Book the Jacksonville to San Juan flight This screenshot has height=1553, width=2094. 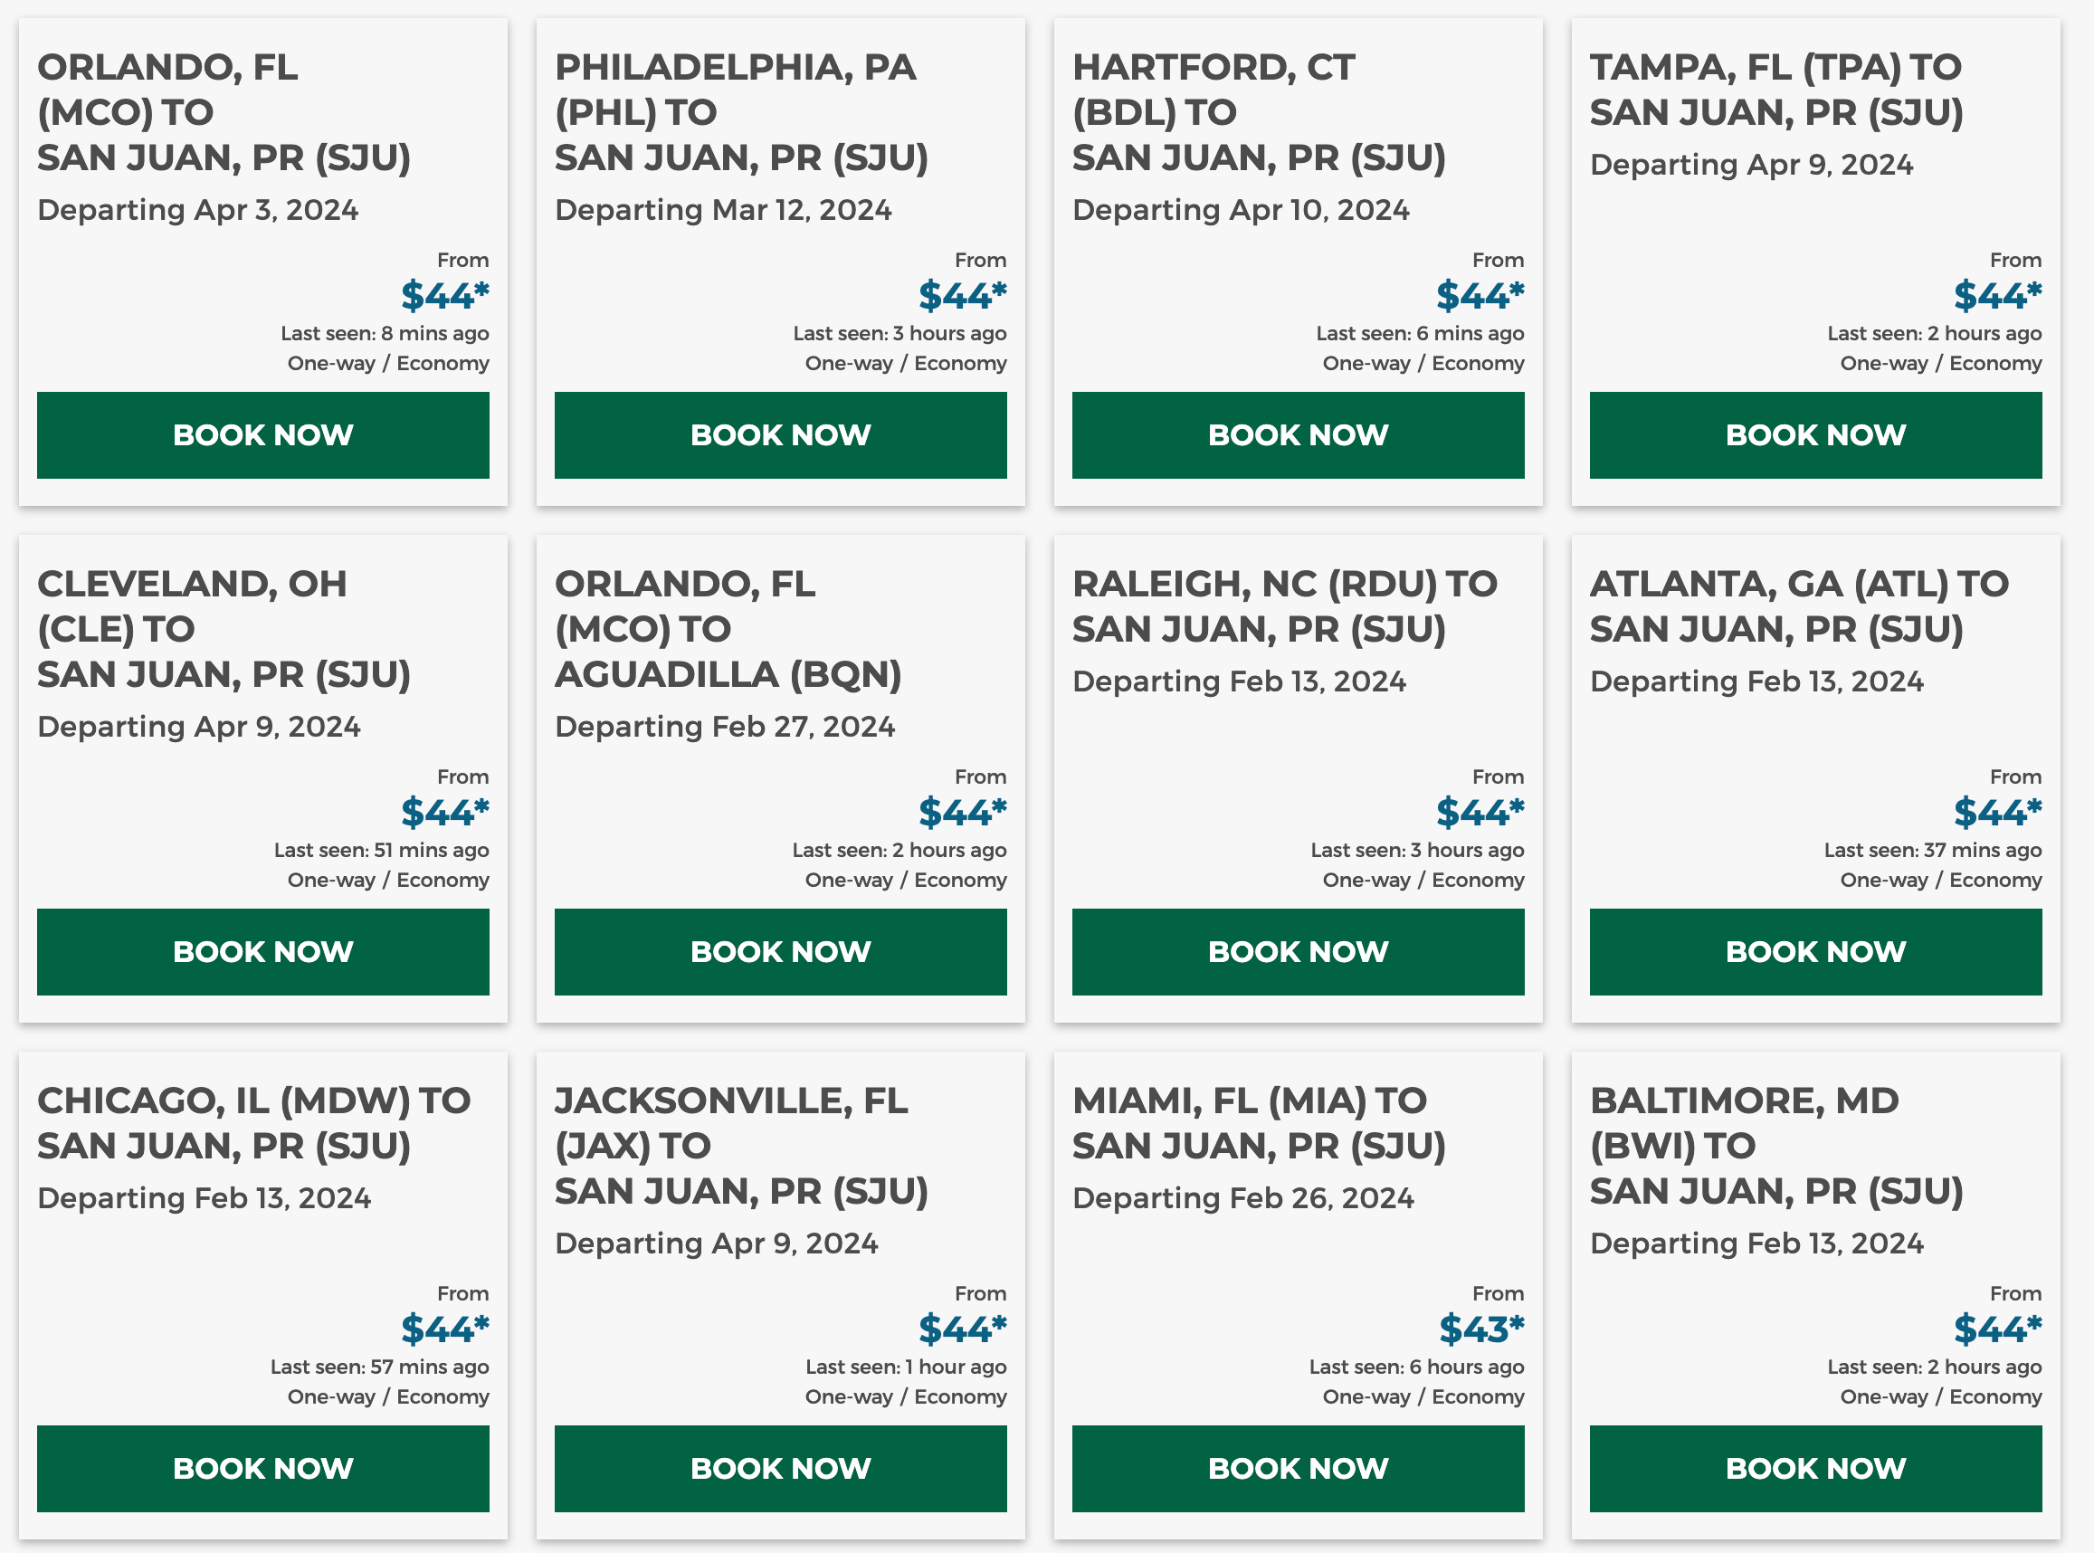tap(780, 1469)
